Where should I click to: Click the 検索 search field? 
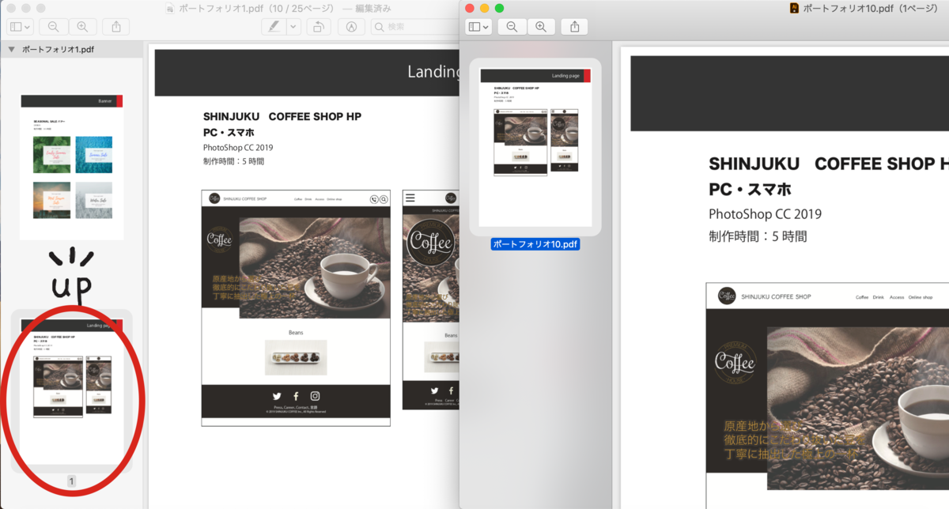click(415, 27)
